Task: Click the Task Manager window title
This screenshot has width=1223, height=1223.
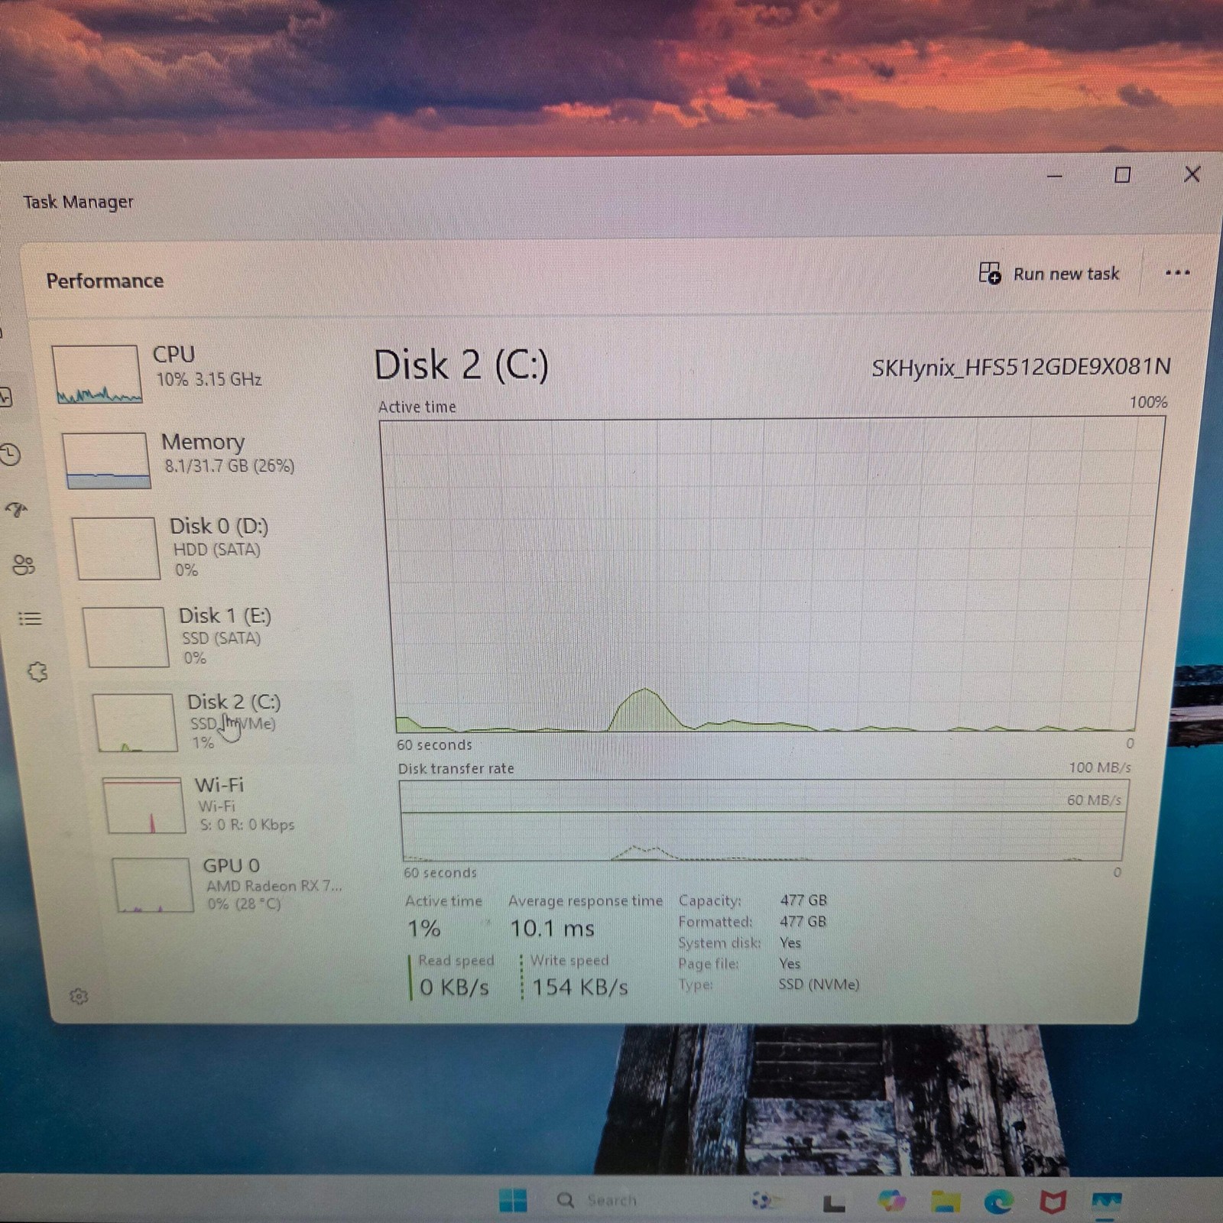Action: pos(78,202)
